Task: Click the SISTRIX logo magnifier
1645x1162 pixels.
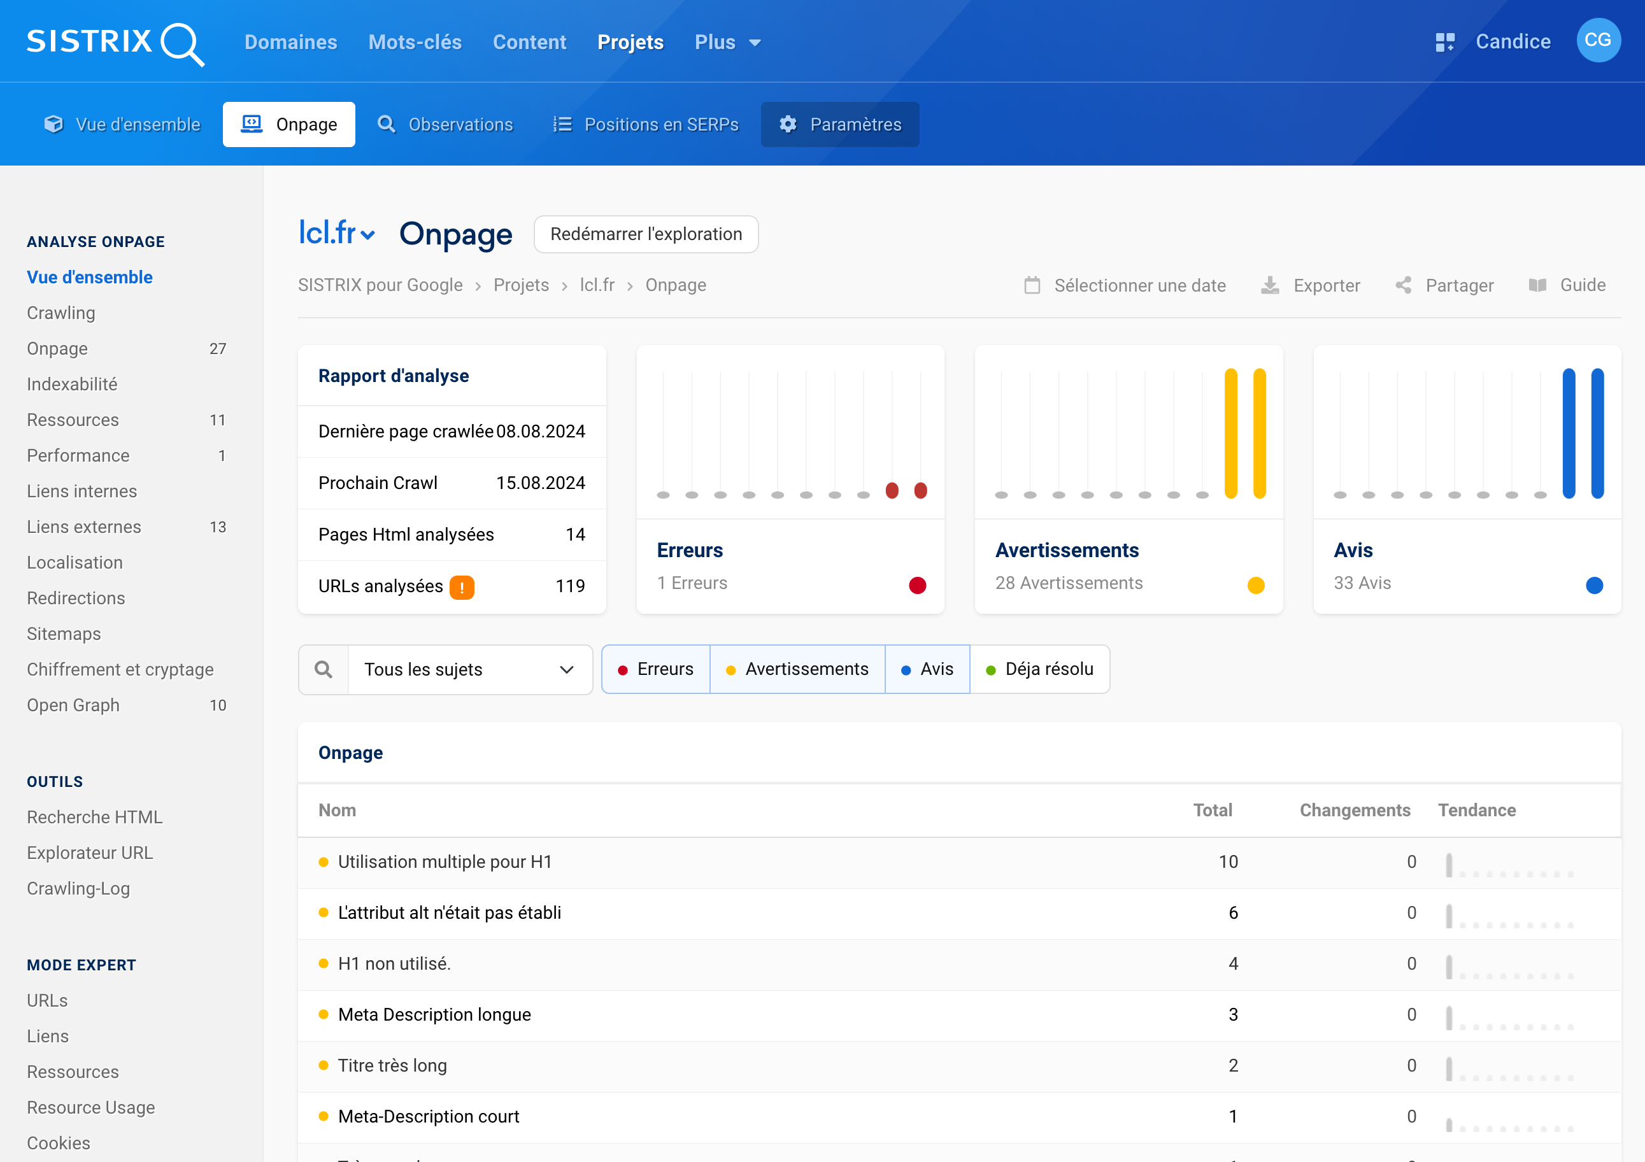Action: (x=183, y=45)
